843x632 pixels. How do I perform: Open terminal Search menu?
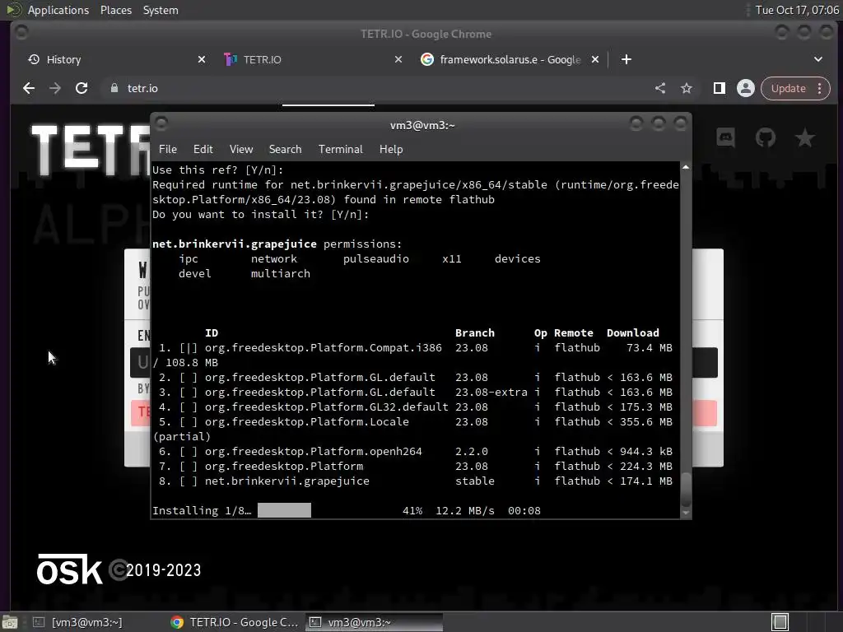tap(285, 150)
